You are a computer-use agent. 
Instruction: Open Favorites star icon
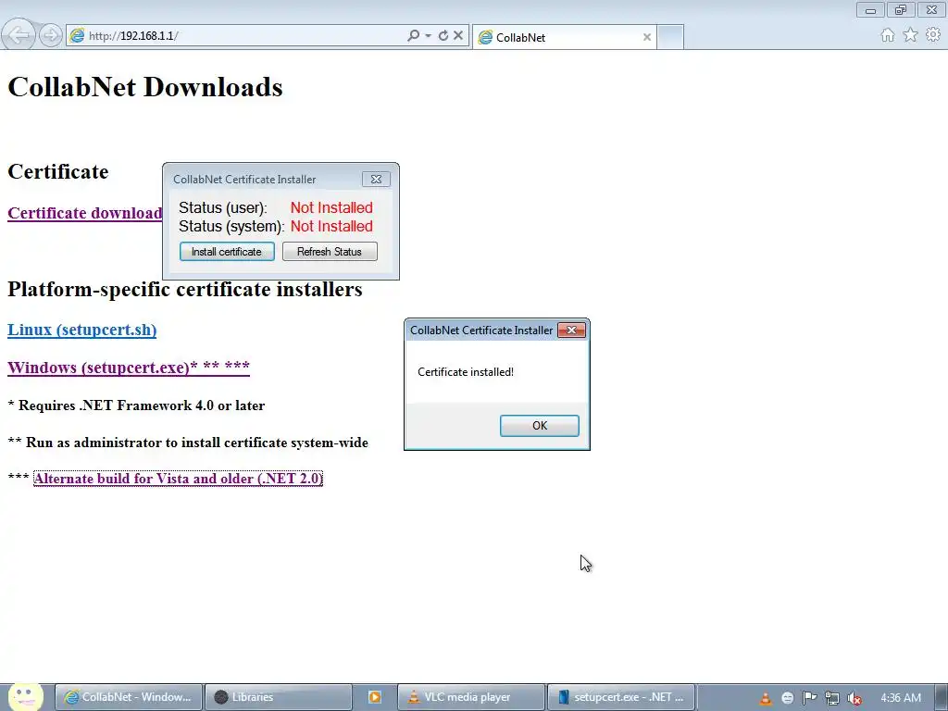point(911,35)
